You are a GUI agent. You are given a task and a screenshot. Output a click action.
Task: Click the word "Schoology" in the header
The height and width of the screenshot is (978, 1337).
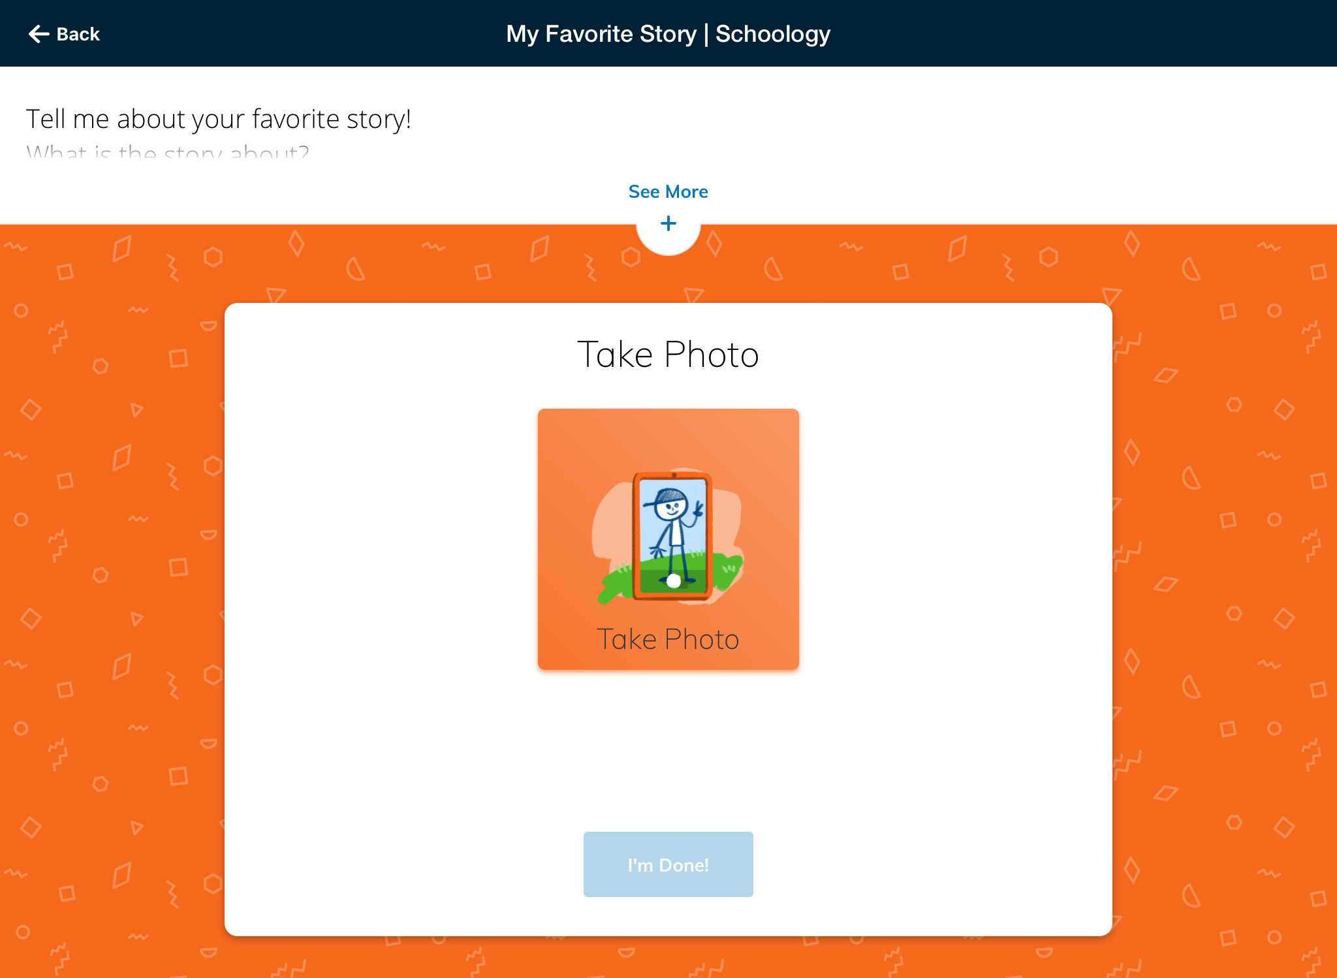[772, 34]
